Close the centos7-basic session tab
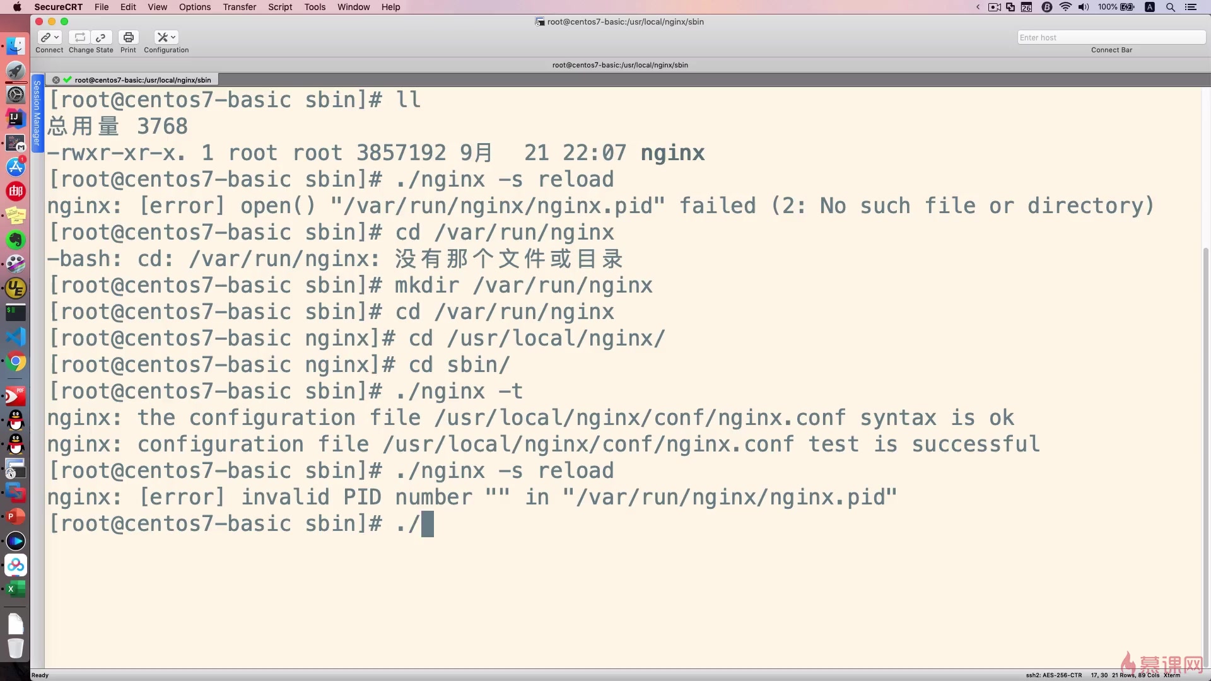 (x=56, y=80)
